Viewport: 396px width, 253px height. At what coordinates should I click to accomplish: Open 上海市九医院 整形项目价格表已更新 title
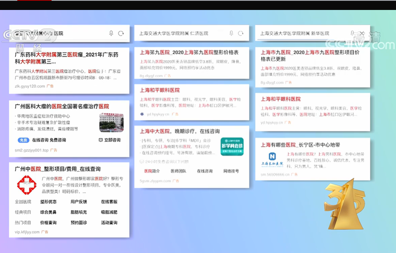[310, 56]
